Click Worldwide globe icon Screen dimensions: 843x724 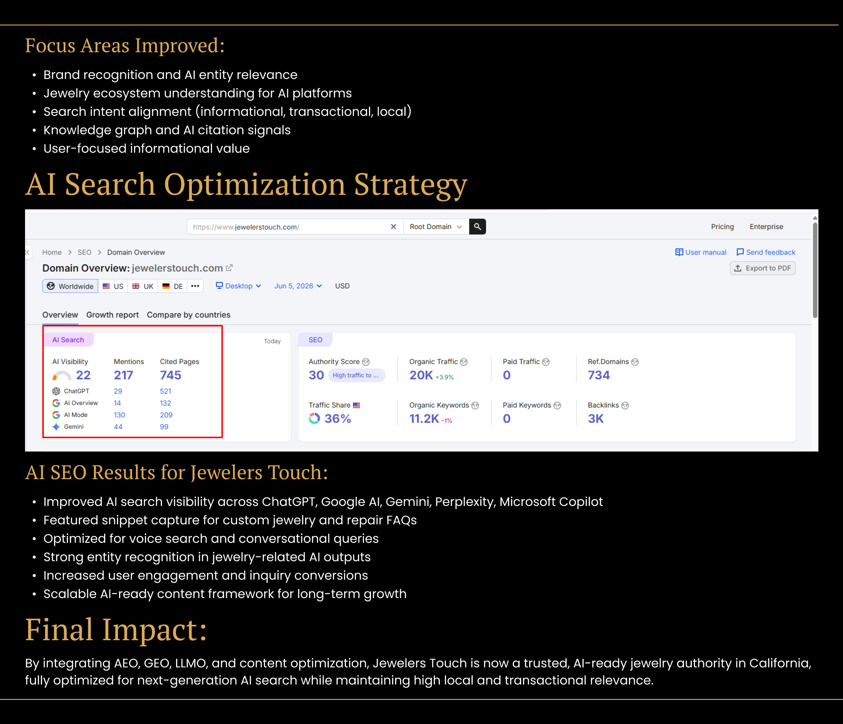point(51,286)
